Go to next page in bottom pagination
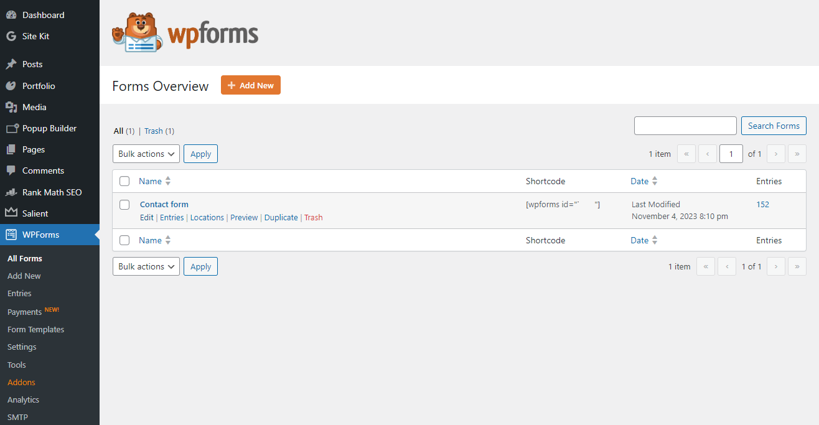The height and width of the screenshot is (425, 819). [x=776, y=266]
